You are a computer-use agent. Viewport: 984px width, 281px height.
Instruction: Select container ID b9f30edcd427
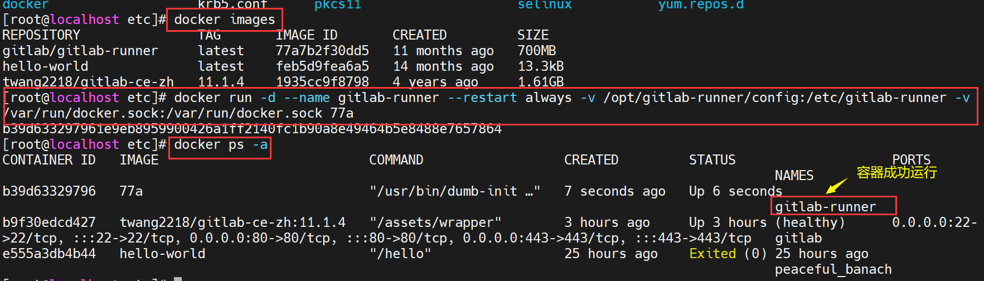[49, 222]
